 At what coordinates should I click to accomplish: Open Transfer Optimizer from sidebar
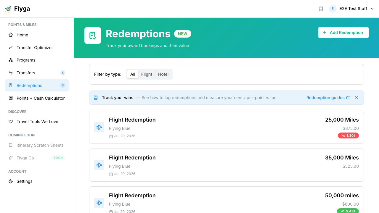click(37, 48)
